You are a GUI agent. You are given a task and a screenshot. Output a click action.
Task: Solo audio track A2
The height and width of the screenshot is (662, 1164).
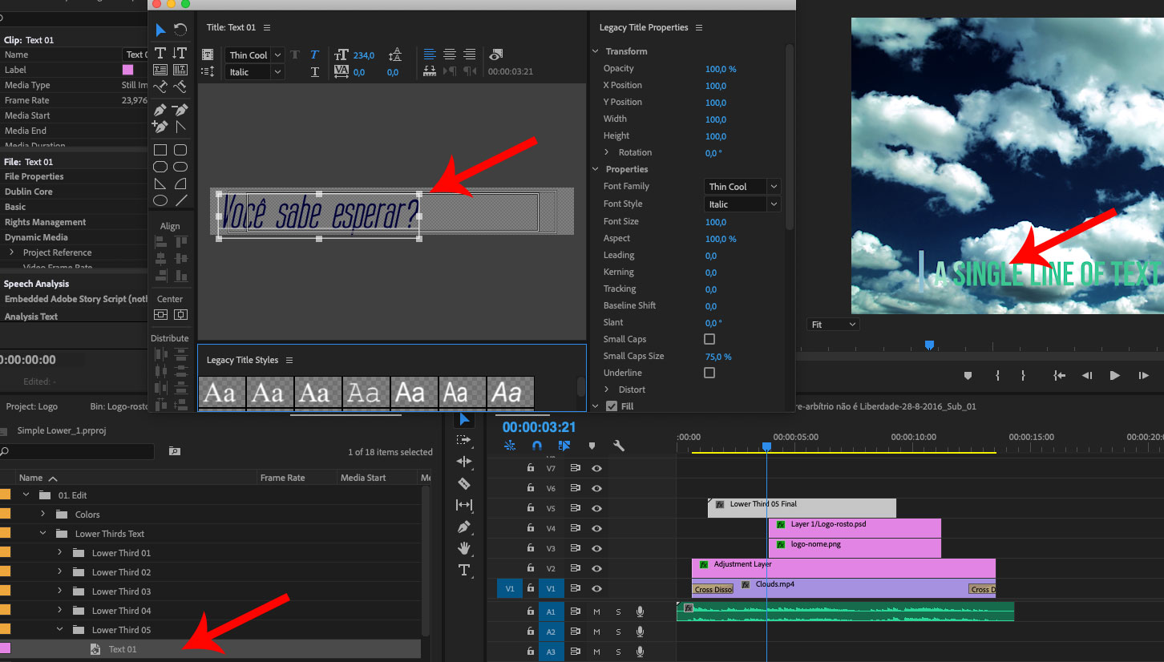[618, 632]
